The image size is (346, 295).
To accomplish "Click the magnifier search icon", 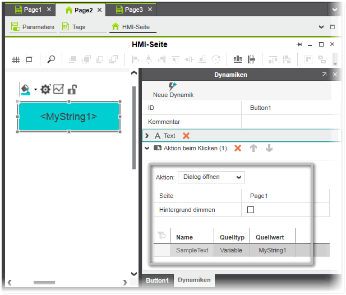I will (51, 59).
